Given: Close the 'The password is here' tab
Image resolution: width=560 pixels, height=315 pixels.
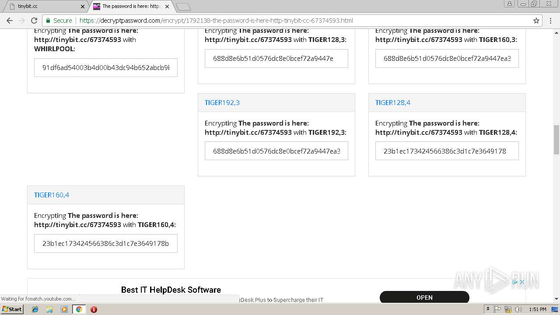Looking at the screenshot, I should (x=167, y=7).
